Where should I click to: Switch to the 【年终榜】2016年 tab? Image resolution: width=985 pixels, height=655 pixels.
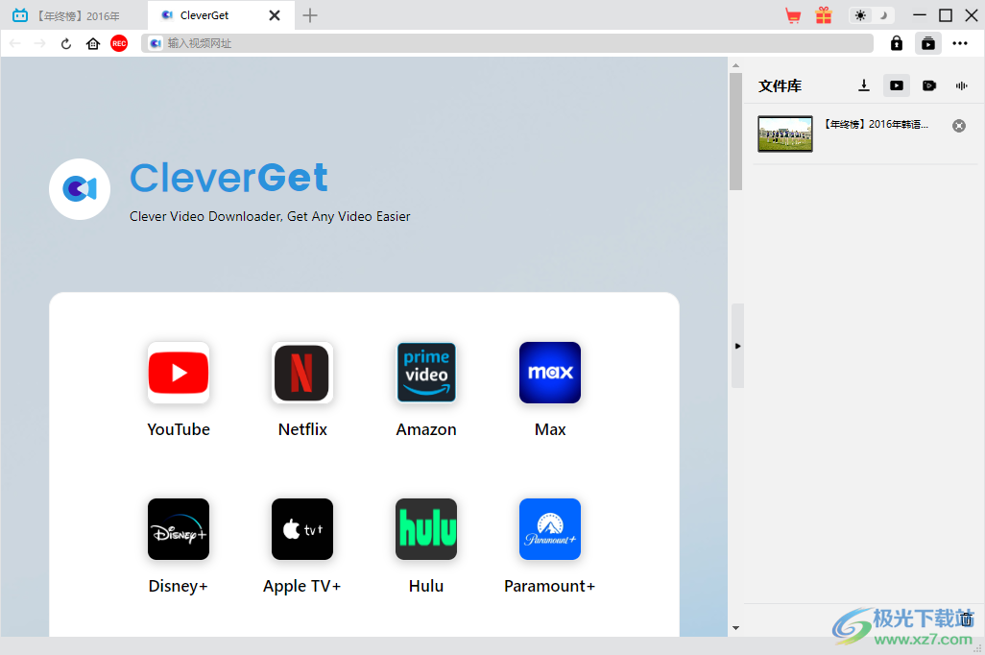[x=74, y=15]
